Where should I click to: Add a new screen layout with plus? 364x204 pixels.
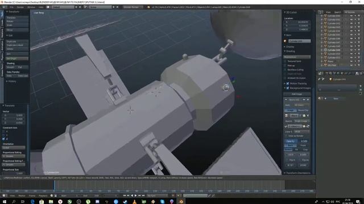pos(76,7)
